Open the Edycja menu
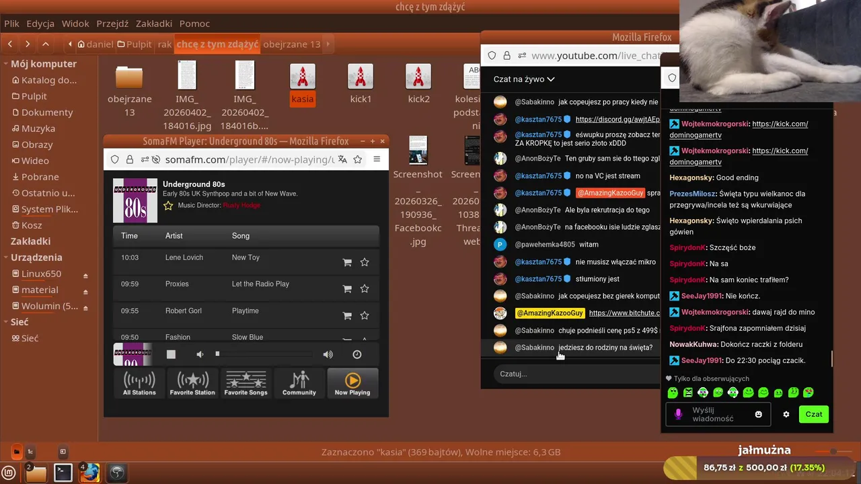861x484 pixels. (x=40, y=24)
